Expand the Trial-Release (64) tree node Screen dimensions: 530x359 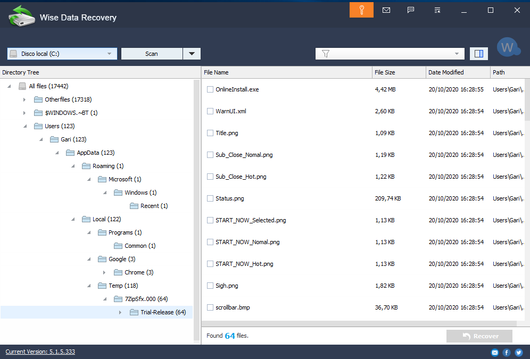120,312
